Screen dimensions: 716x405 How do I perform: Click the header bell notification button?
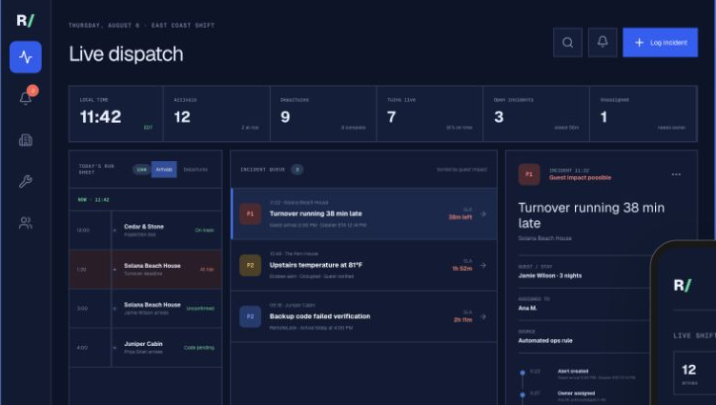pos(603,43)
